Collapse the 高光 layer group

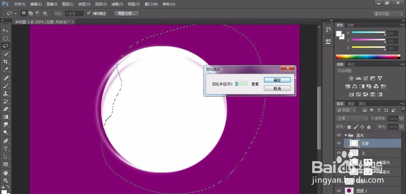(x=346, y=135)
